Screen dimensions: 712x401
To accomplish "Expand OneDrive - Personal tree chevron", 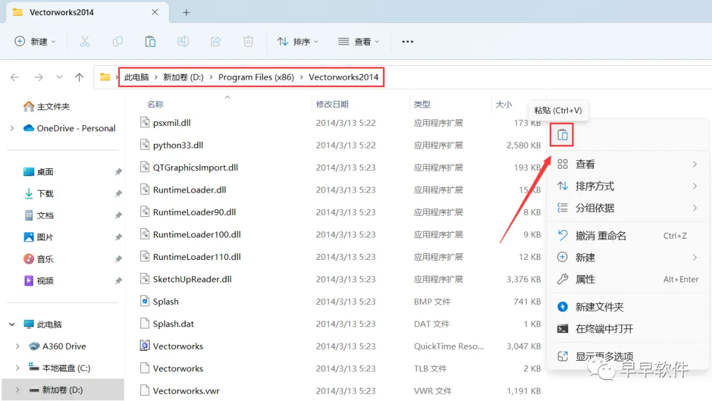I will pyautogui.click(x=13, y=128).
